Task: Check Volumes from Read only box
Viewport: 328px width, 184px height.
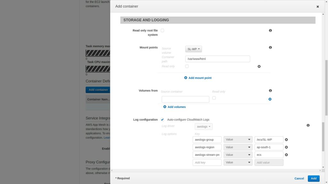Action: pos(214,98)
